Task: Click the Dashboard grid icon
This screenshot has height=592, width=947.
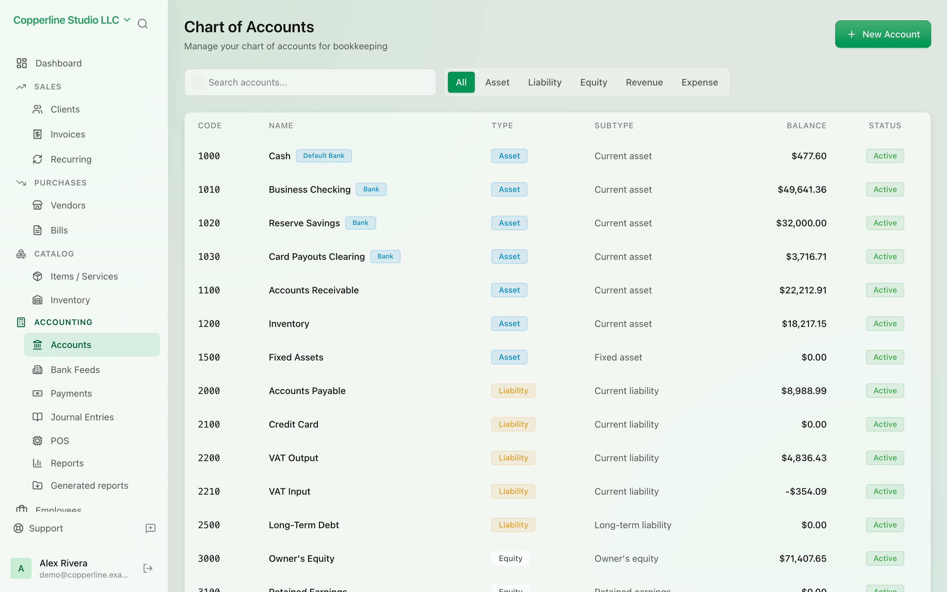Action: [21, 63]
